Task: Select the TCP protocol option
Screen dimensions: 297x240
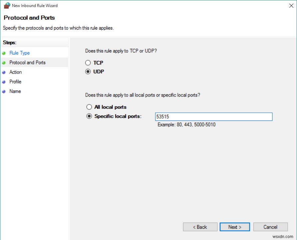Action: pos(88,63)
